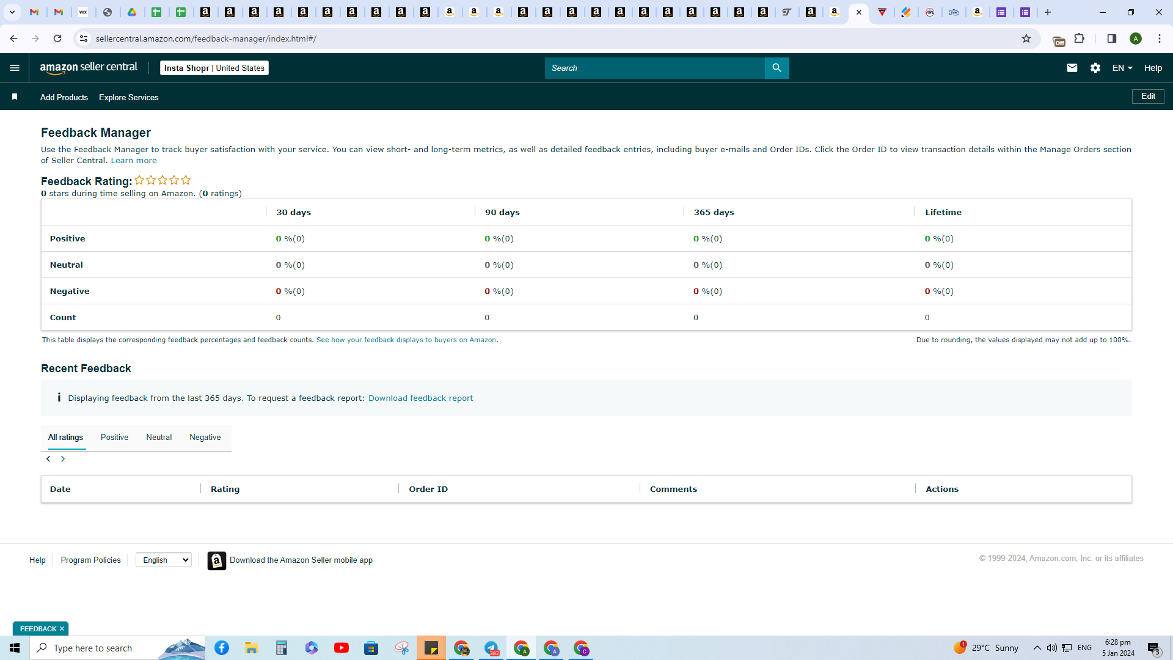The image size is (1173, 660).
Task: Open Program Policies footer link
Action: (90, 560)
